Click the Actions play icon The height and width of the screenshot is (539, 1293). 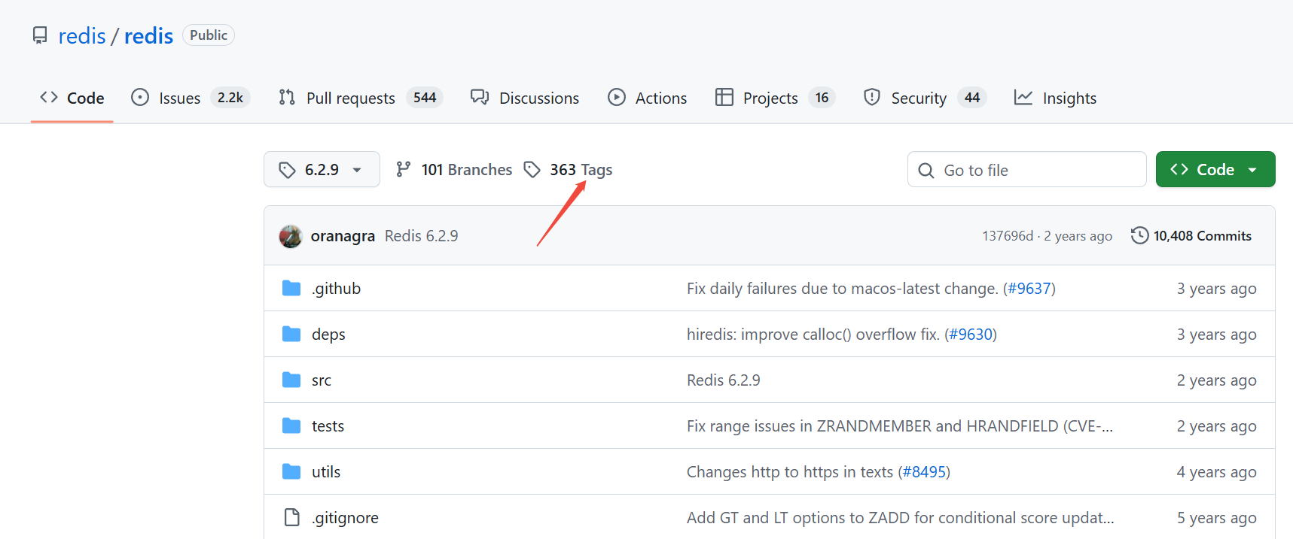[x=617, y=97]
